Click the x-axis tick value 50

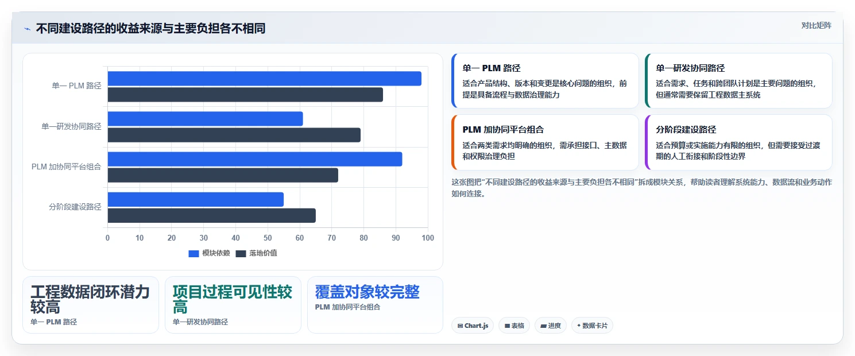click(x=268, y=238)
